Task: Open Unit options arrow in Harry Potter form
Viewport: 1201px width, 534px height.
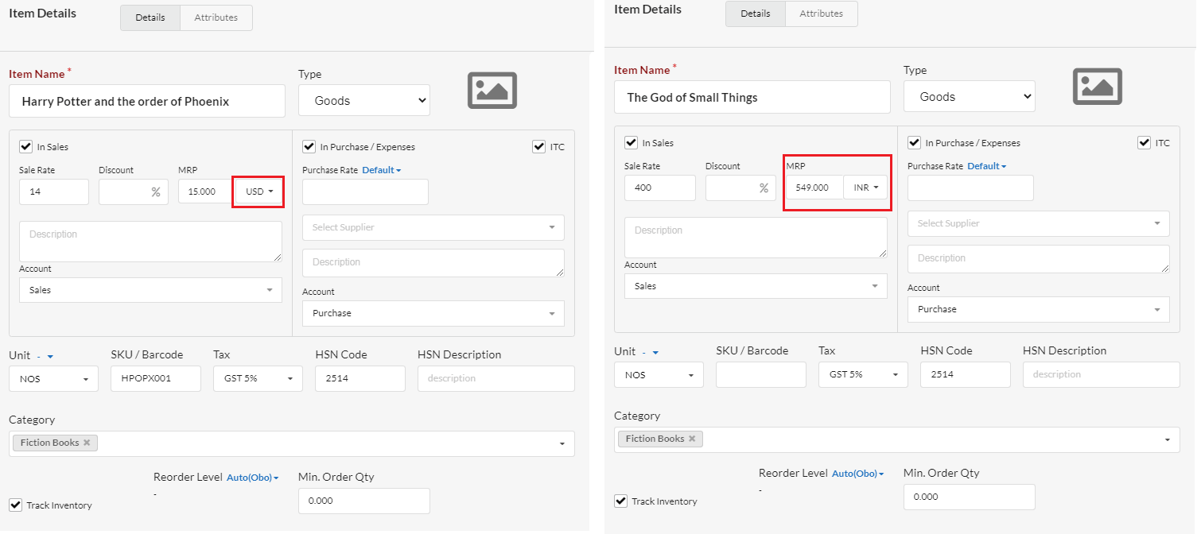Action: 50,356
